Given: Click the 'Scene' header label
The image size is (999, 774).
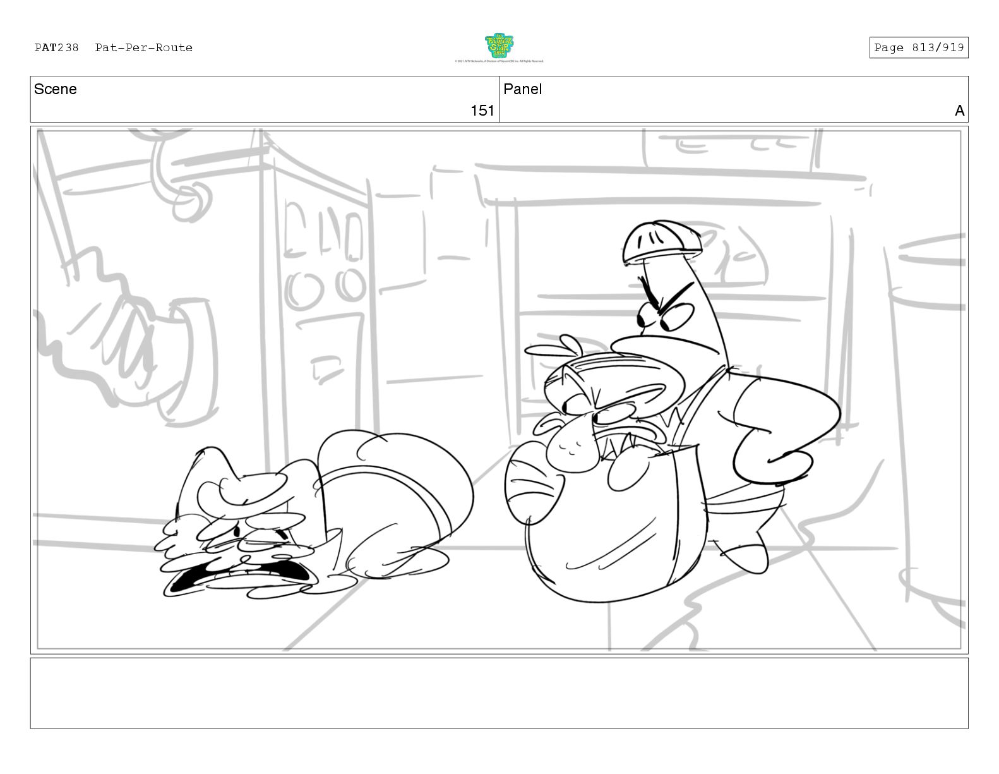Looking at the screenshot, I should (56, 89).
